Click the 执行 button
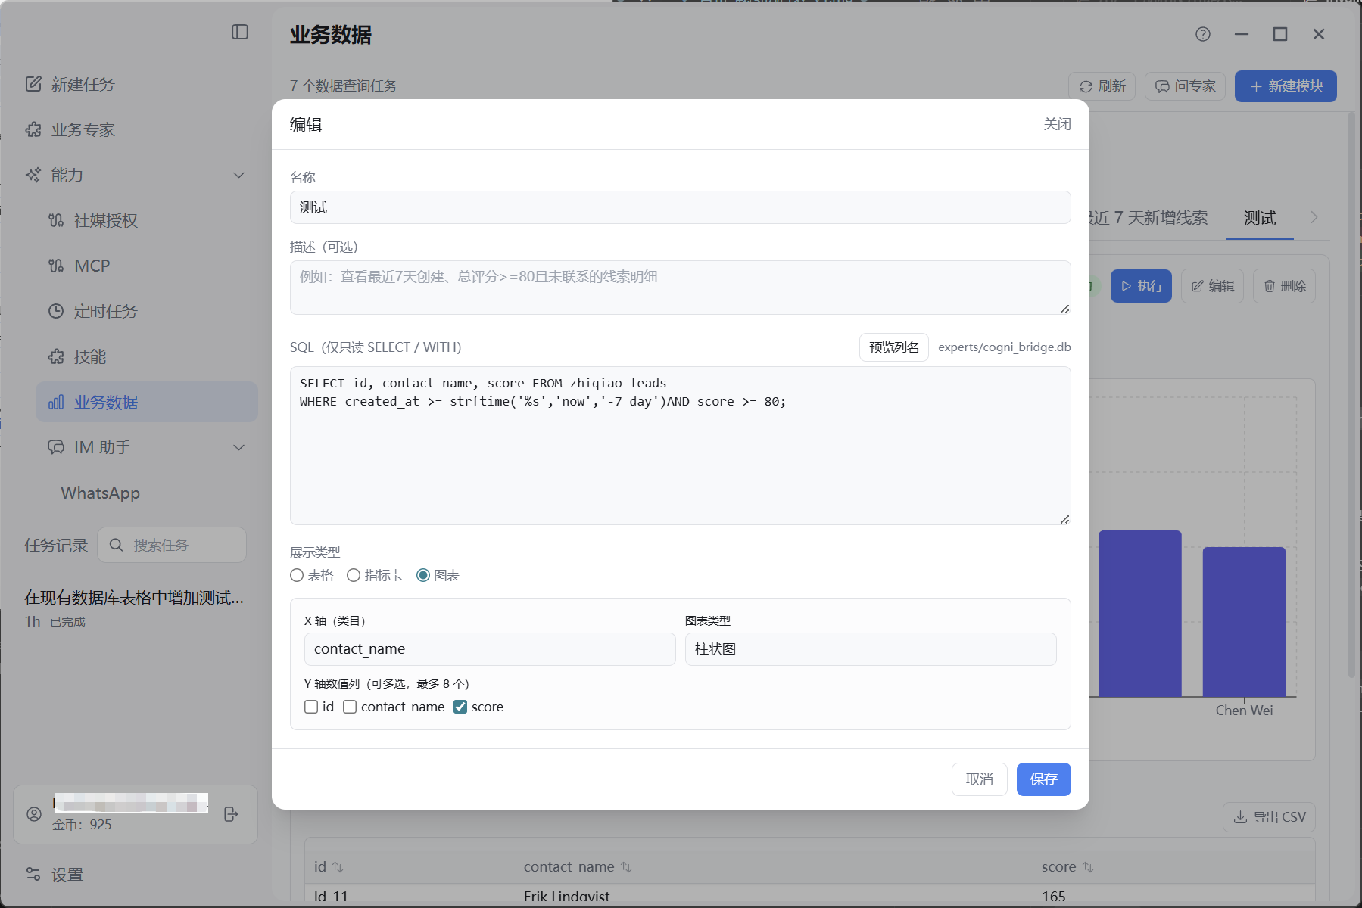This screenshot has width=1362, height=908. coord(1141,286)
